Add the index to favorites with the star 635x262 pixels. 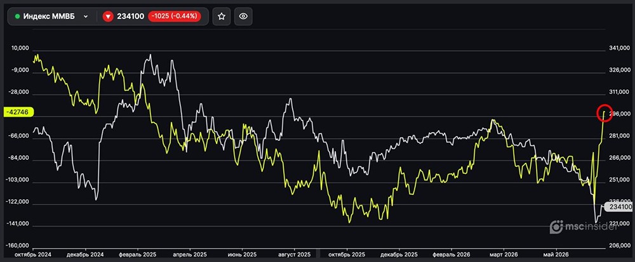[x=222, y=16]
